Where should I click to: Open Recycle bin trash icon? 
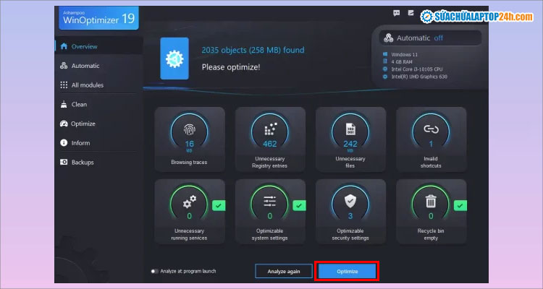tap(431, 202)
